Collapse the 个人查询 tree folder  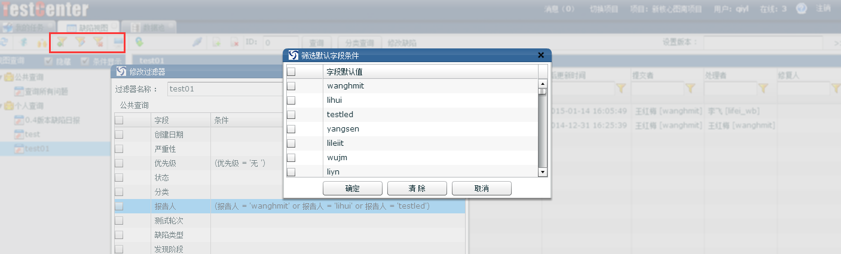click(2, 106)
